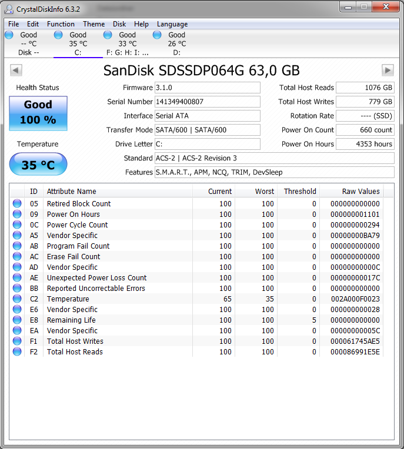
Task: Click the status orb for row C2 Temperature
Action: (17, 299)
